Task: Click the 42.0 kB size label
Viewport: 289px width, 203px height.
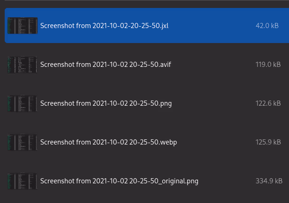Action: (267, 26)
